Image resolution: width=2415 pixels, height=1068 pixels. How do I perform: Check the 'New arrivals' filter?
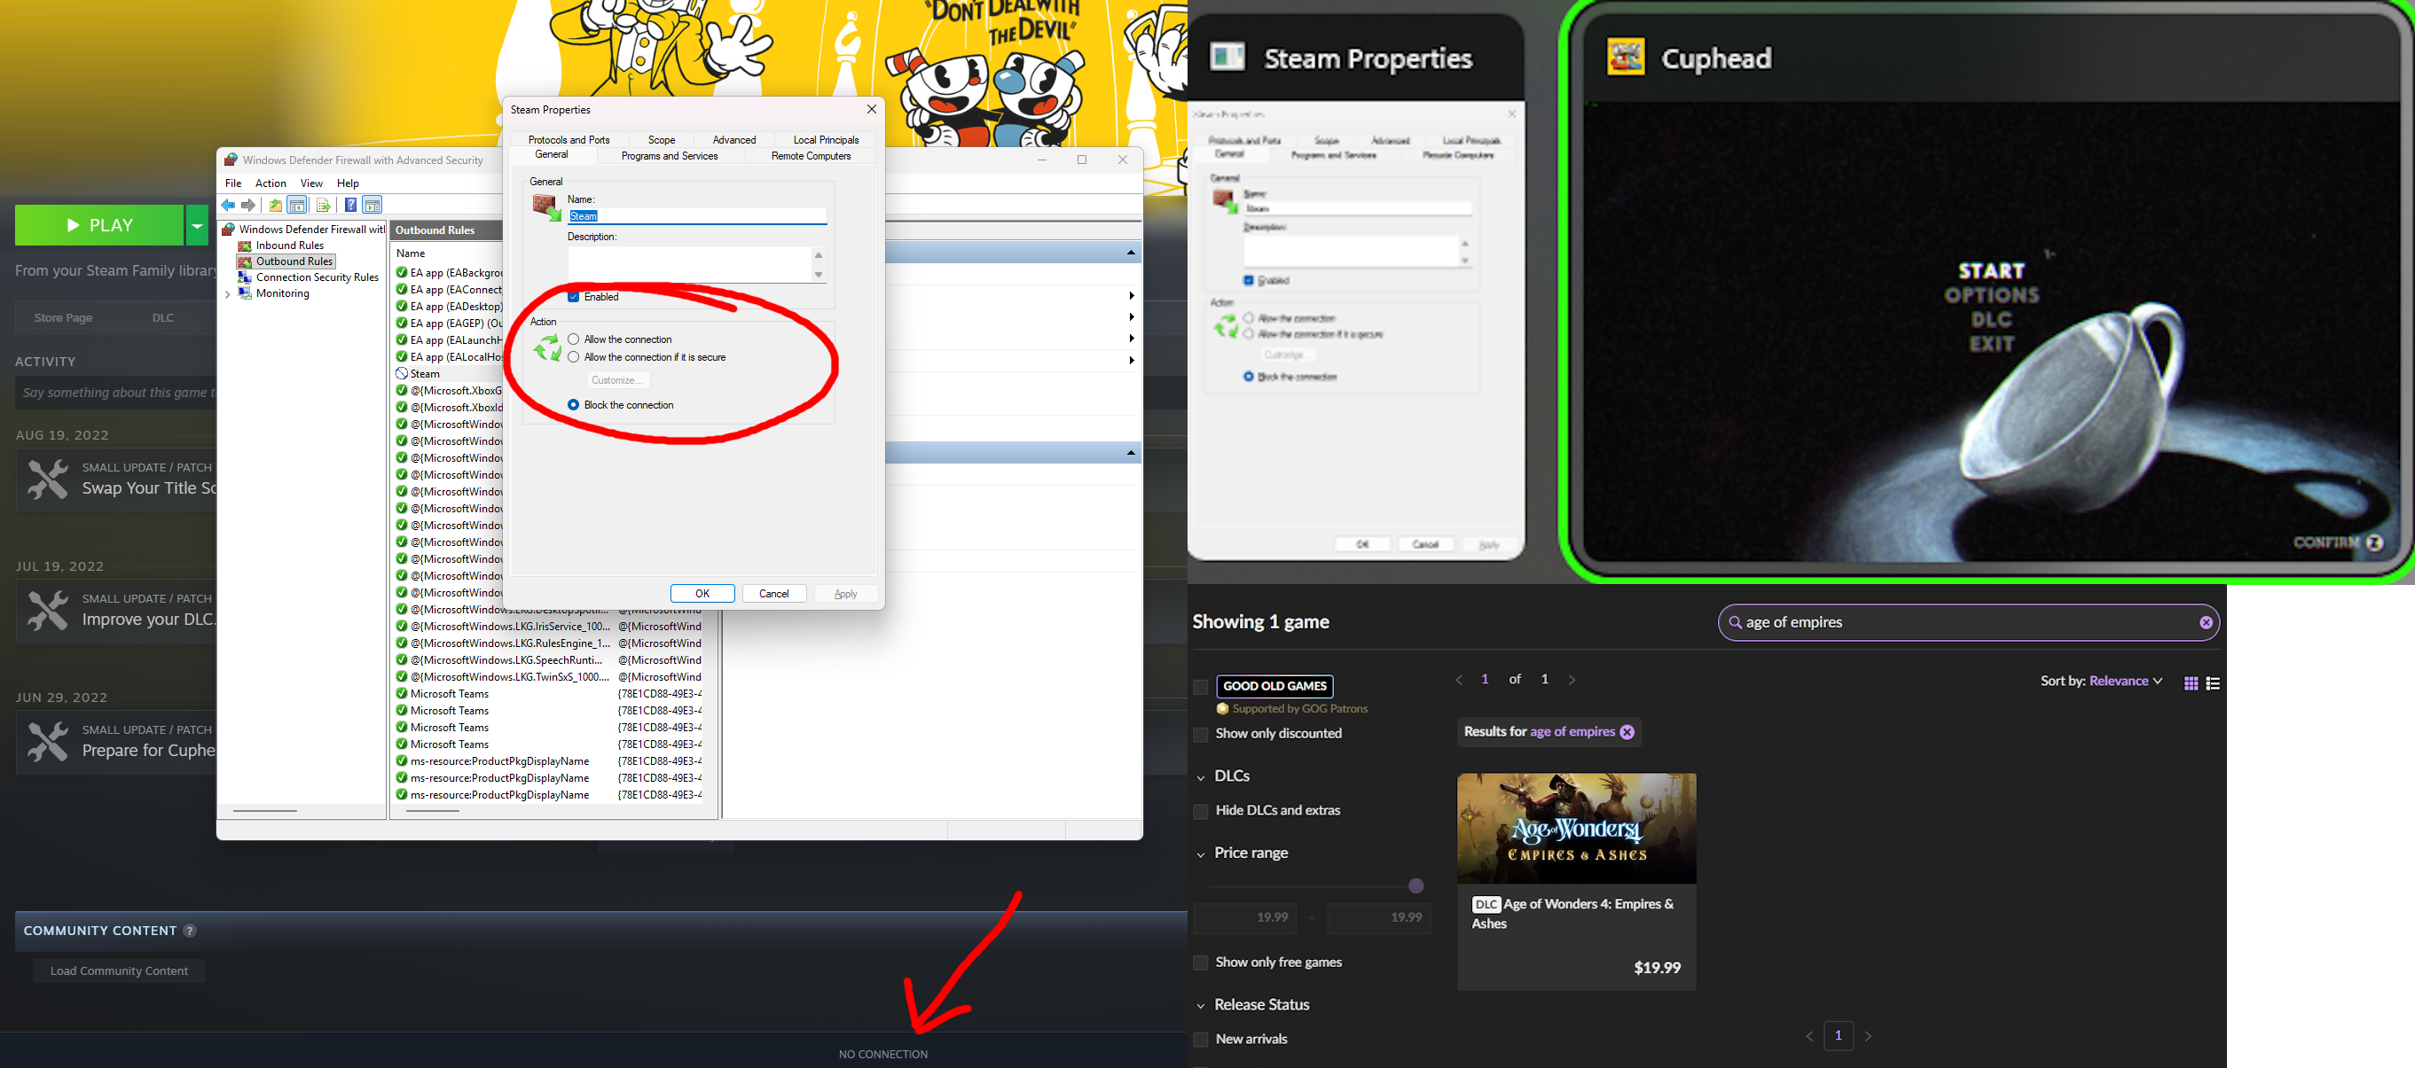click(1200, 1040)
